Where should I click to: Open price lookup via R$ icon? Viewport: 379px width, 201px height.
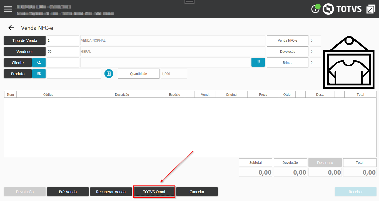point(39,74)
